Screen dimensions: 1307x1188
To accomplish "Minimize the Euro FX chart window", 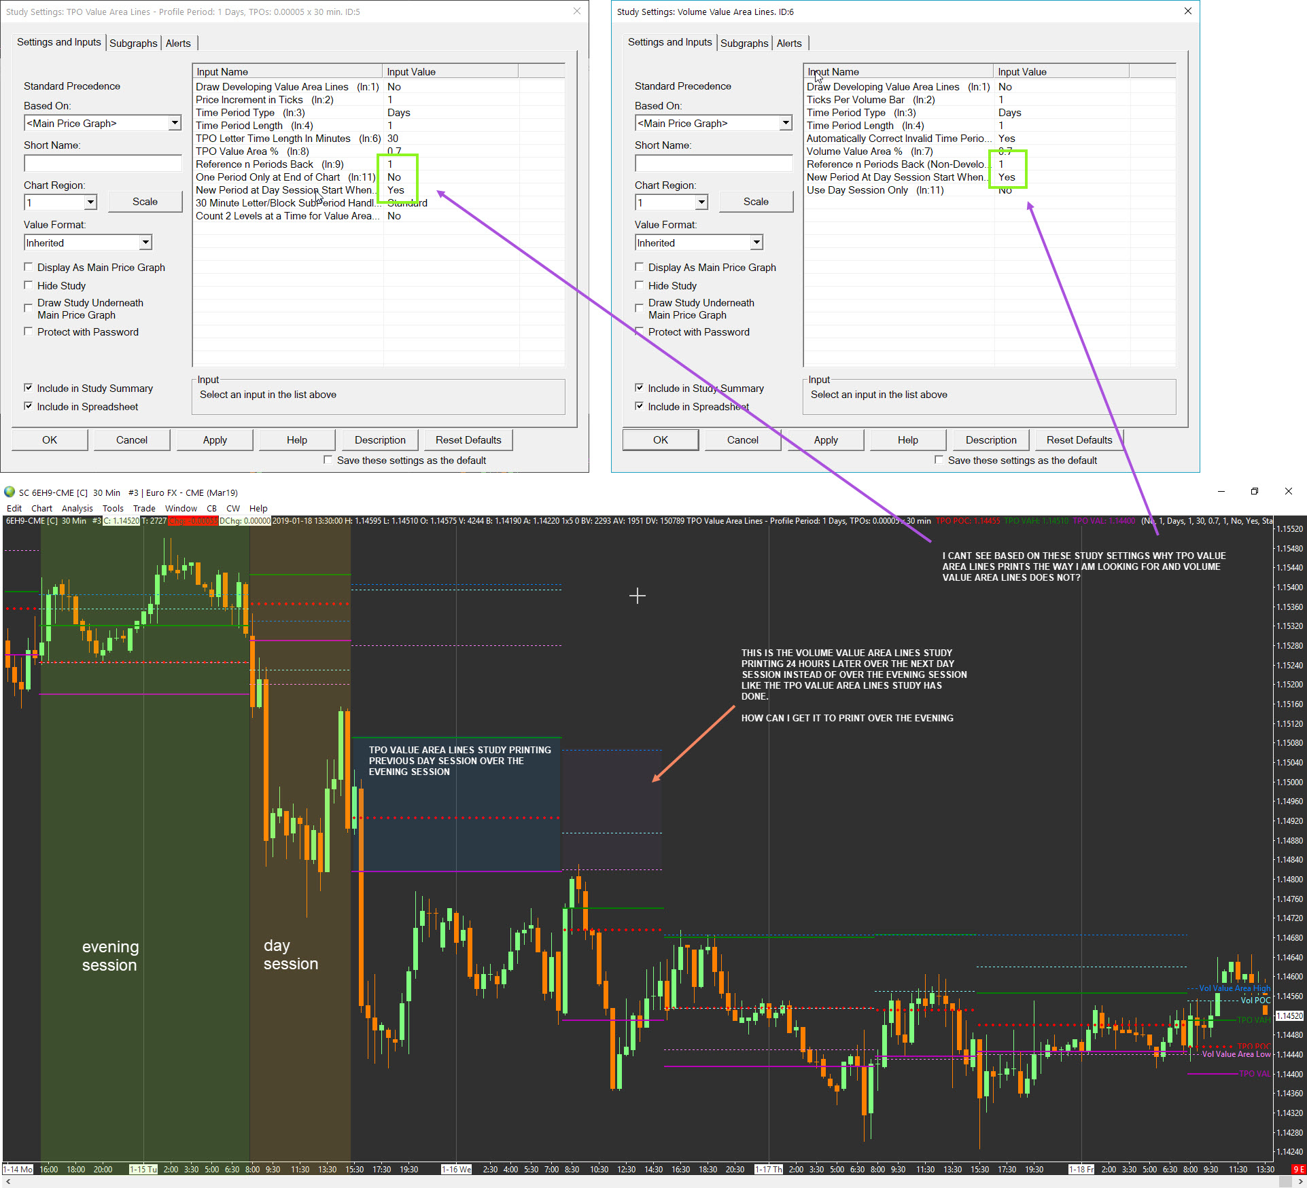I will [1221, 491].
